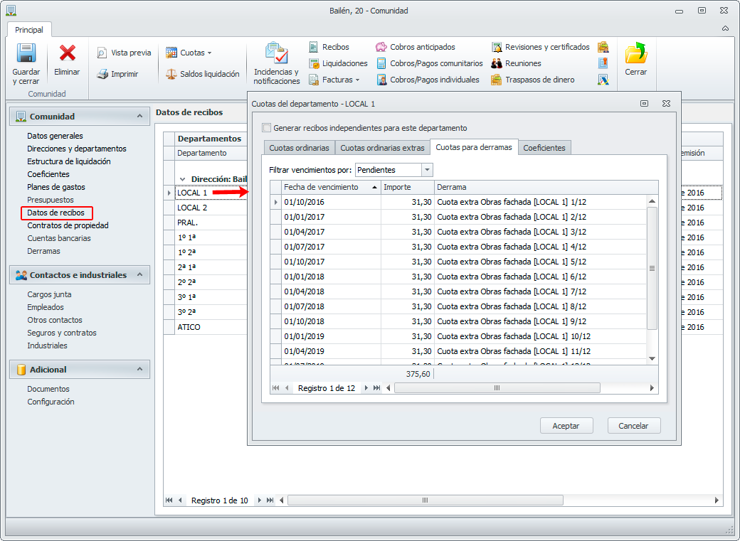Switch to the Coeficientes tab

click(x=544, y=148)
